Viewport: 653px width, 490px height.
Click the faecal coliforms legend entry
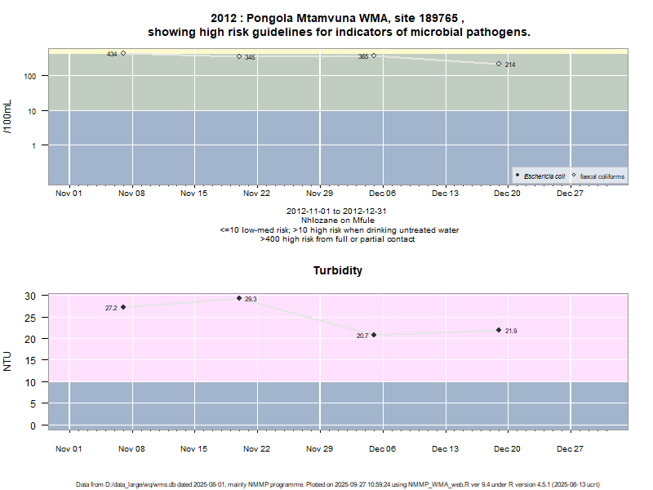600,176
